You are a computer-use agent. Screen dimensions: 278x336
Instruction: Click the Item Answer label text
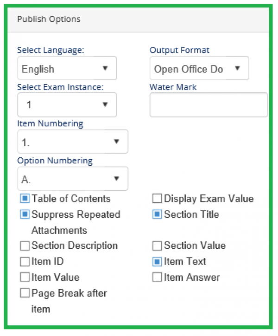click(x=192, y=277)
